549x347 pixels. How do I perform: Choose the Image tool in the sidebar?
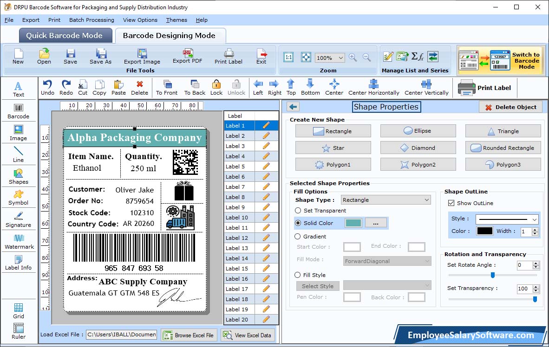pyautogui.click(x=18, y=133)
